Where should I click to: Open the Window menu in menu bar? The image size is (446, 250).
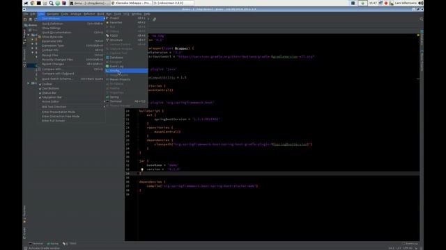point(137,14)
